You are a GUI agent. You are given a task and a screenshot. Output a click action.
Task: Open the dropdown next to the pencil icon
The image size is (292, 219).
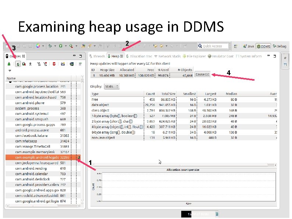[95, 46]
